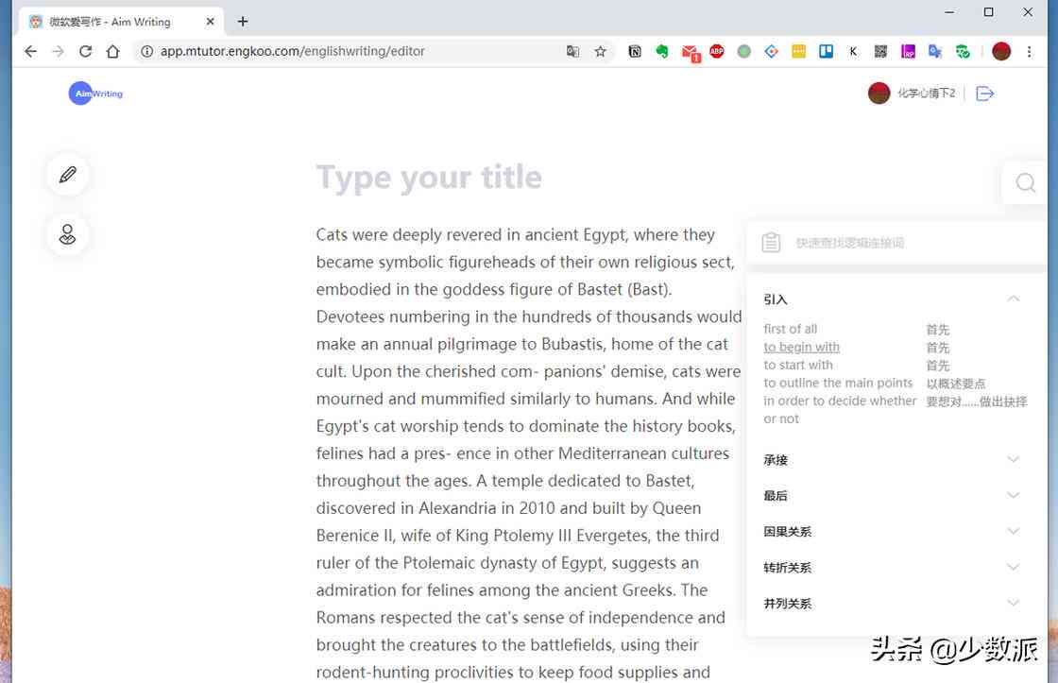The width and height of the screenshot is (1058, 683).
Task: Click the logout icon near the username
Action: [x=985, y=94]
